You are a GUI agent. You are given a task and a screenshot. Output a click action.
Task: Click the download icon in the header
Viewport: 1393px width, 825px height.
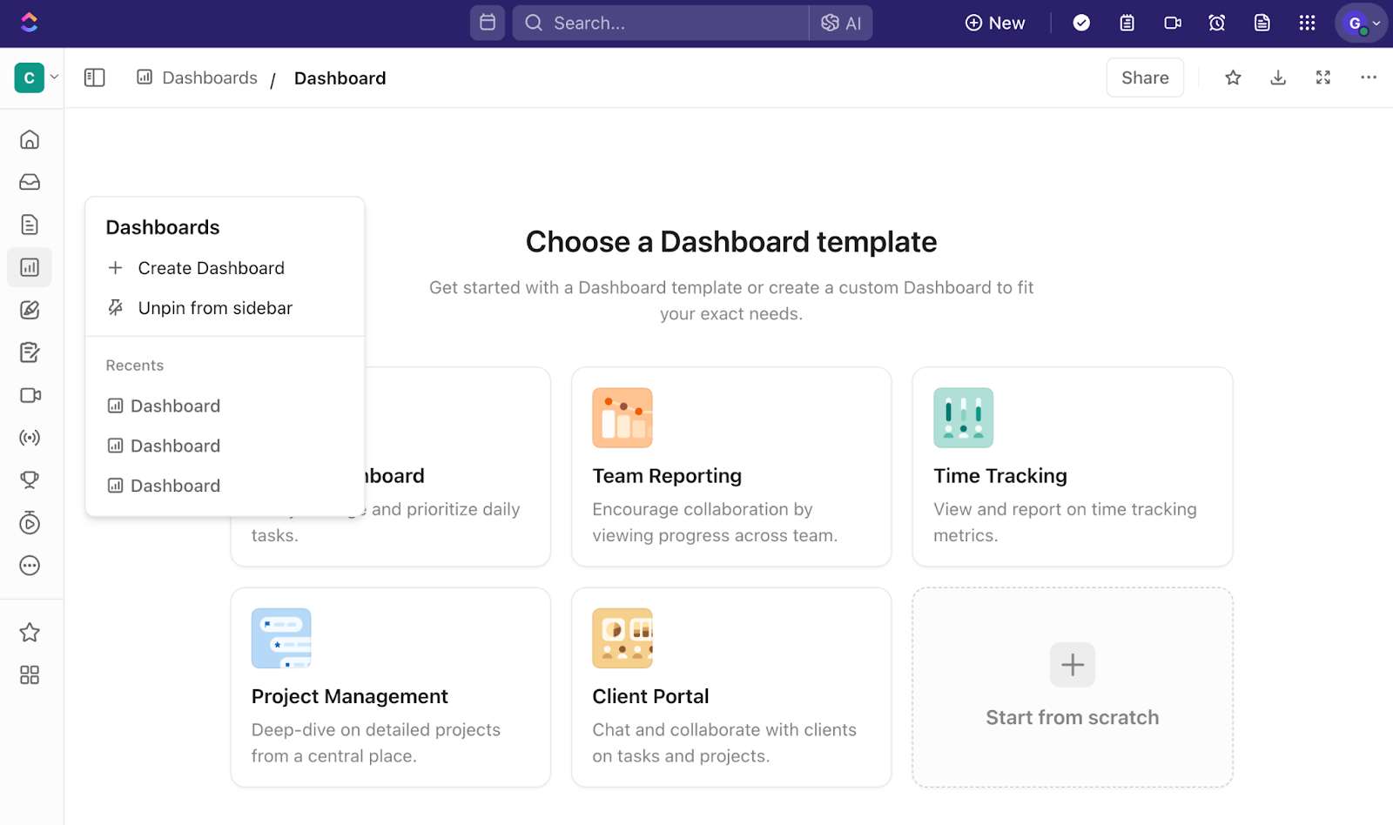pos(1278,78)
